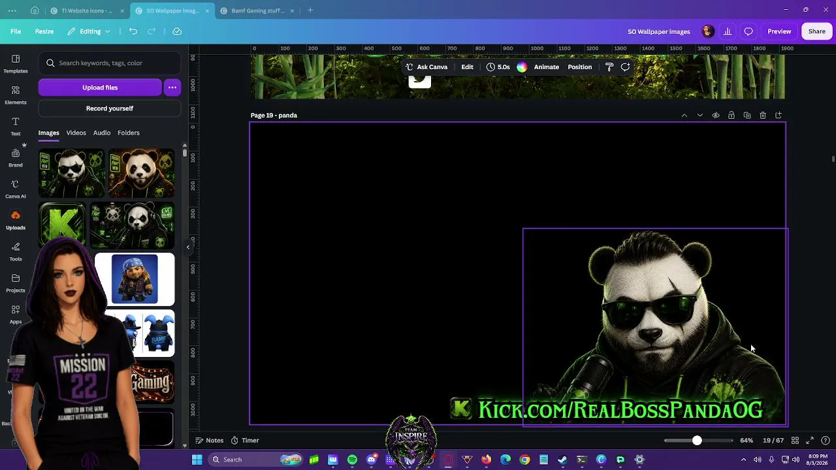The width and height of the screenshot is (836, 470).
Task: Open the analytics chart icon
Action: [728, 31]
